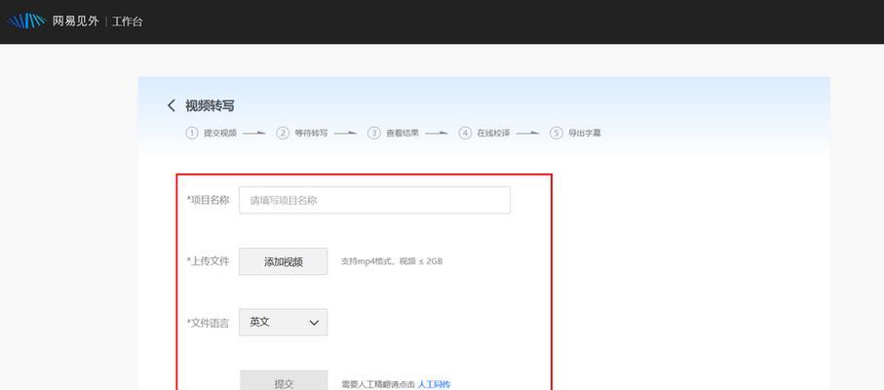Viewport: 884px width, 390px height.
Task: Open the 文件语言 dropdown showing 英文
Action: click(x=283, y=323)
